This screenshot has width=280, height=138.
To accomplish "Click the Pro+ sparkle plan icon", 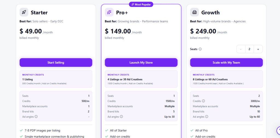I will [x=109, y=12].
